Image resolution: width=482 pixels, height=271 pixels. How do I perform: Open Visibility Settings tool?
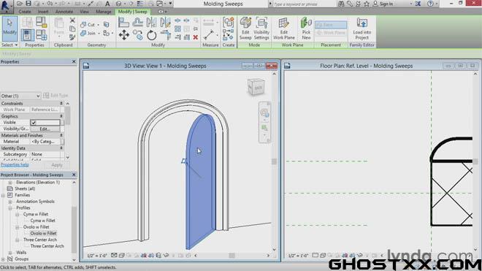pyautogui.click(x=261, y=28)
